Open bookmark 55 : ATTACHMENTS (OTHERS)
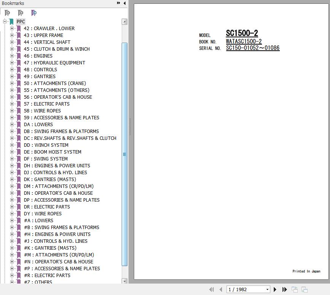Screen dimensions: 330x295 [x=56, y=90]
